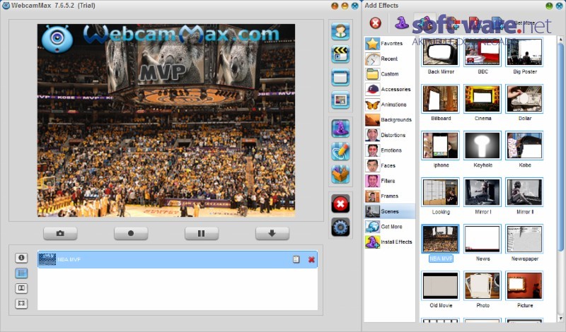Select the Distortions category
566x332 pixels.
pyautogui.click(x=390, y=135)
